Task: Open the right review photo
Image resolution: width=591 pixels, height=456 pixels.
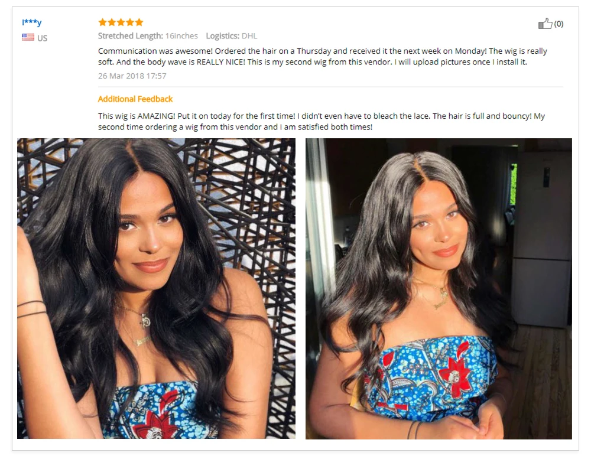Action: (x=439, y=288)
